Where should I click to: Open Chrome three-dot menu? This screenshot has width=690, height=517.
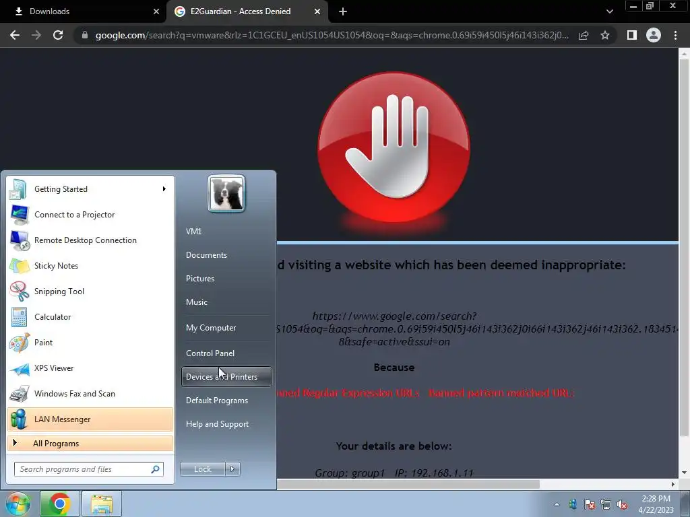click(x=675, y=35)
